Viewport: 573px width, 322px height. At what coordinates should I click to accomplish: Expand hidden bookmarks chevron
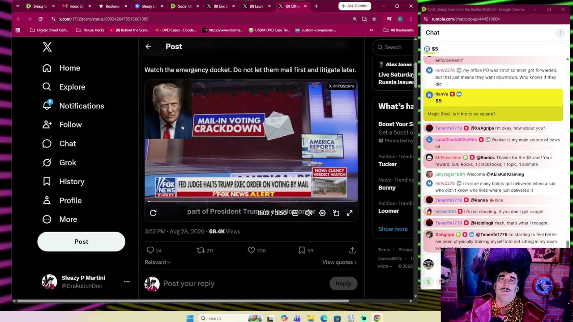(x=371, y=30)
